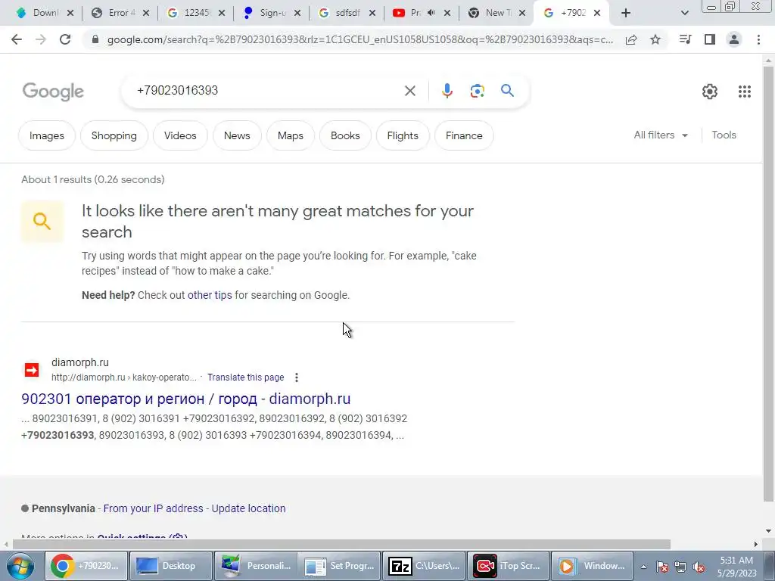Filter results by Videos

point(180,135)
